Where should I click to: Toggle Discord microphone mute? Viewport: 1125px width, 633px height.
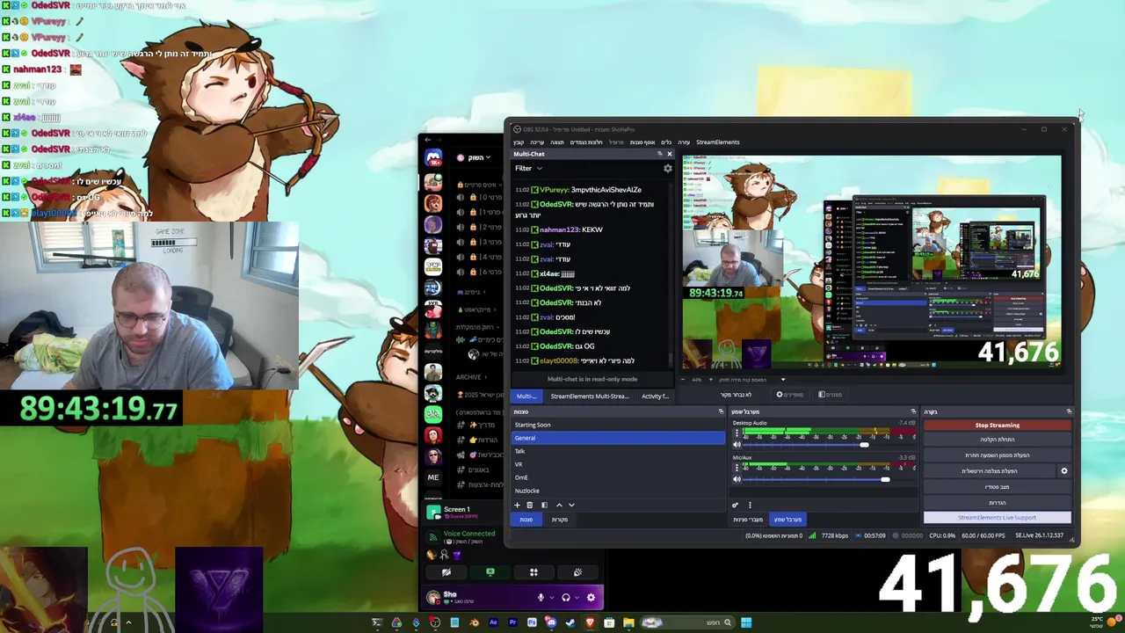[x=541, y=598]
